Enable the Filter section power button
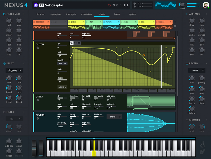Screen dimensions: 211x159 [4, 112]
